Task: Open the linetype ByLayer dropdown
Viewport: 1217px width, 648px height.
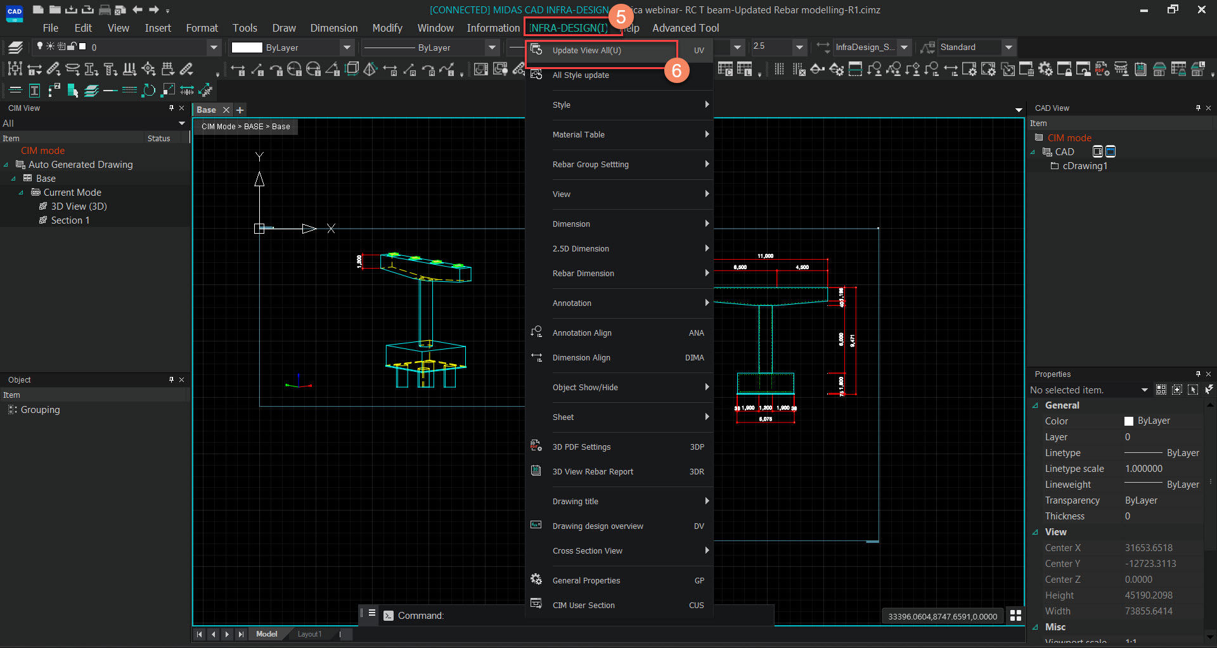Action: pyautogui.click(x=492, y=48)
